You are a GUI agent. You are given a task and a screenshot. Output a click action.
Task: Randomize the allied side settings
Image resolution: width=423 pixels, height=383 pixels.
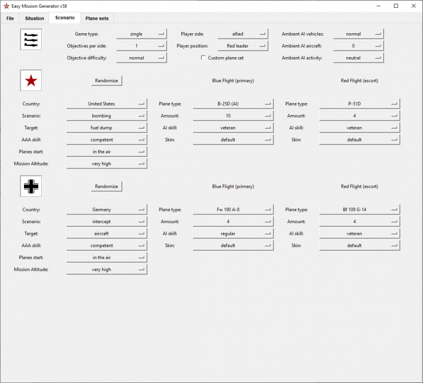click(x=107, y=81)
